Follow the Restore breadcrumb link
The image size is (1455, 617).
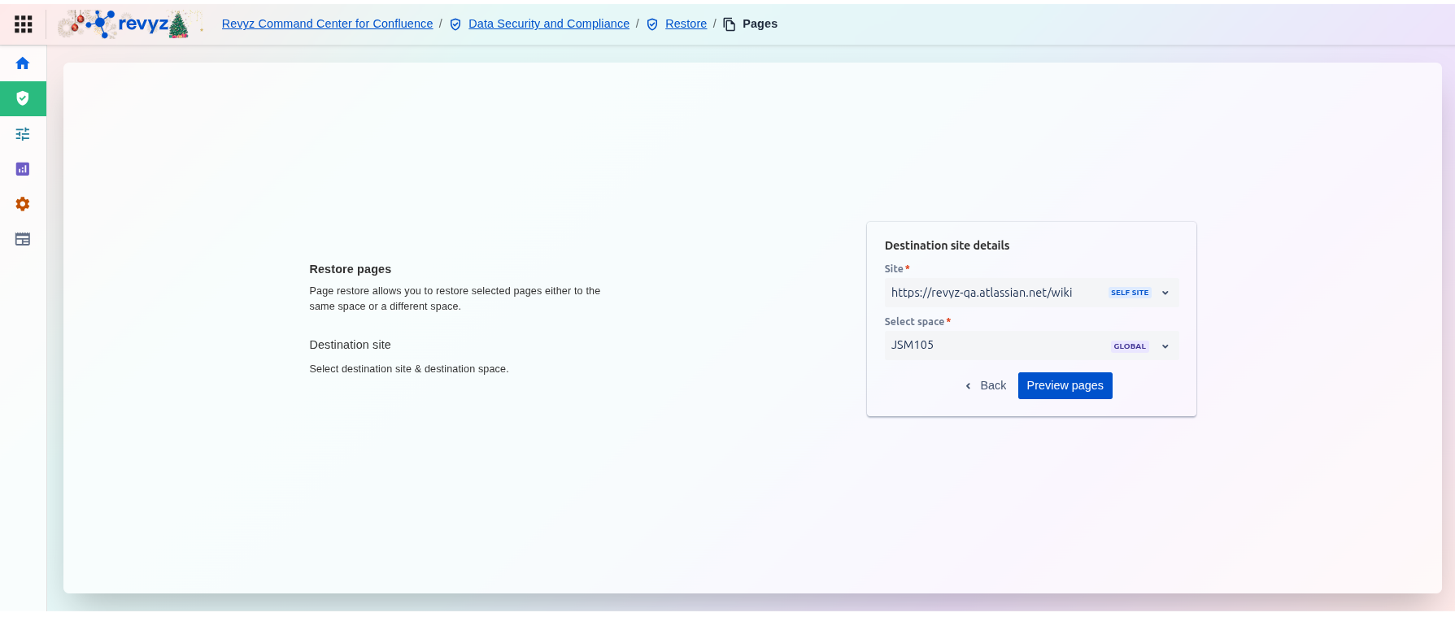coord(686,24)
